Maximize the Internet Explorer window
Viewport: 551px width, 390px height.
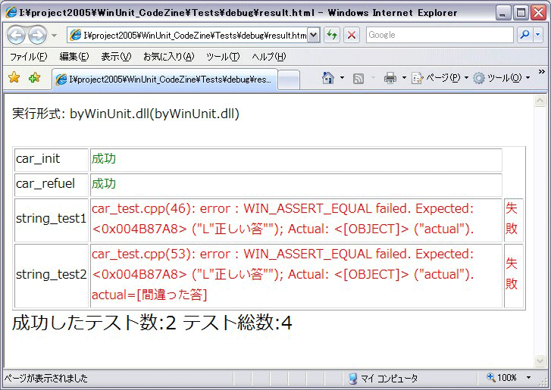pos(521,13)
